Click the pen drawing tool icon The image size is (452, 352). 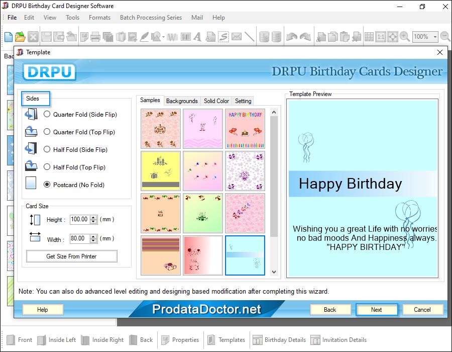coord(144,37)
